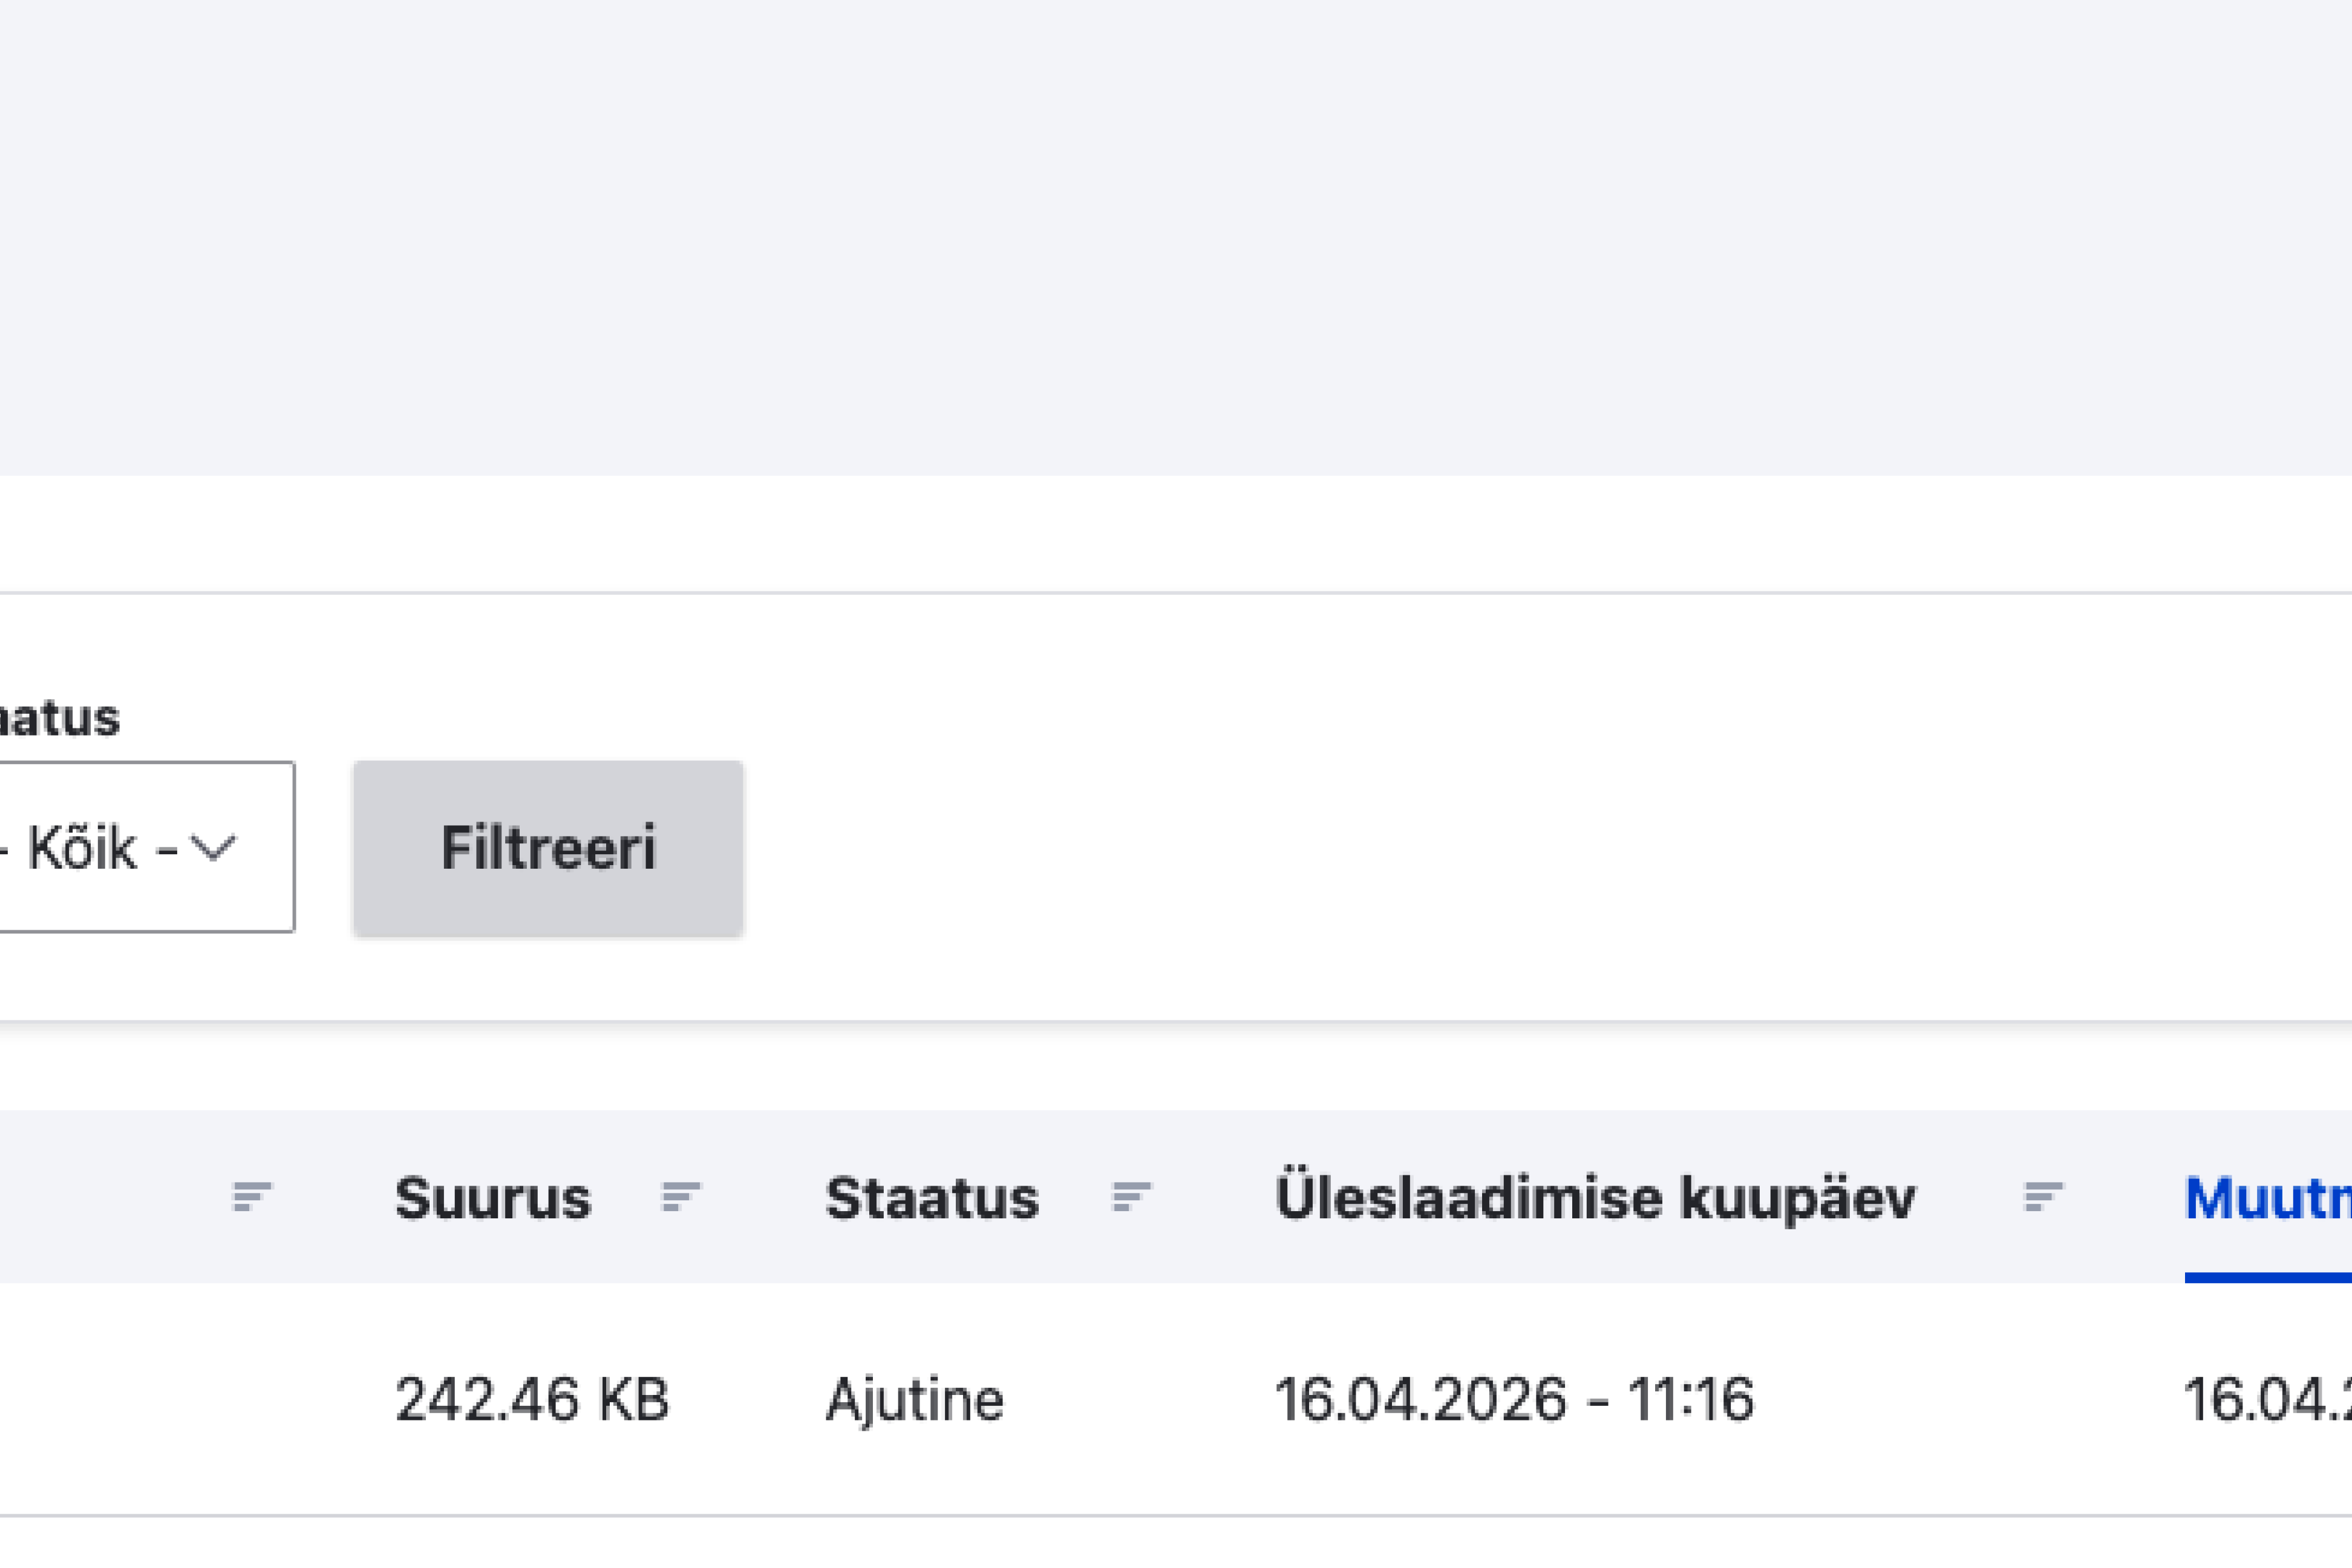Sort by Üleslaadimise kuupäev header

[1594, 1198]
